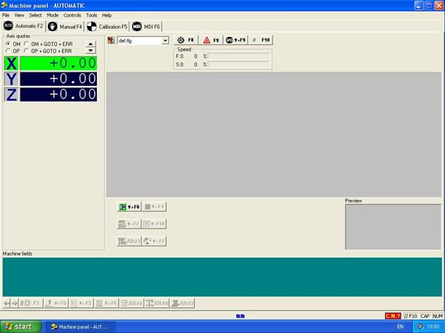
Task: Start program with green Shift+F8 play button
Action: pos(129,206)
